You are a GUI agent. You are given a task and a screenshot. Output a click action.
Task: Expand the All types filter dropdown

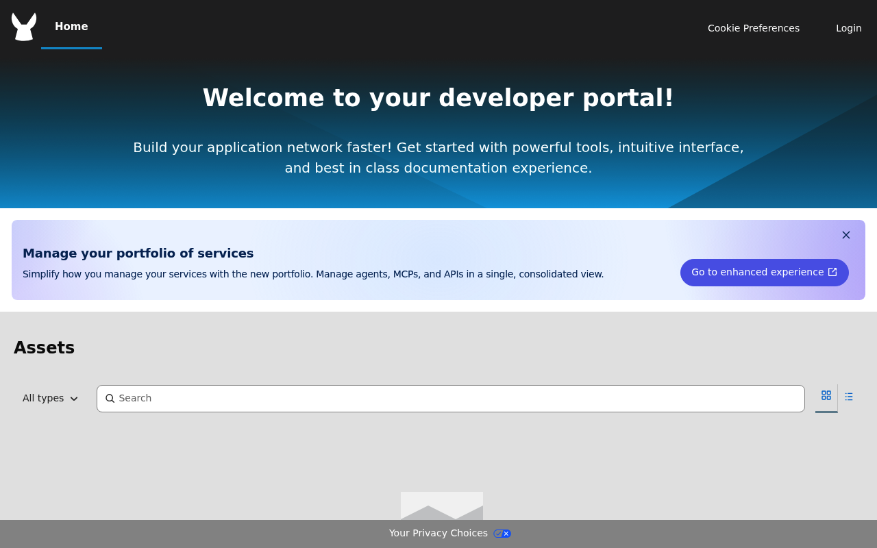(51, 398)
